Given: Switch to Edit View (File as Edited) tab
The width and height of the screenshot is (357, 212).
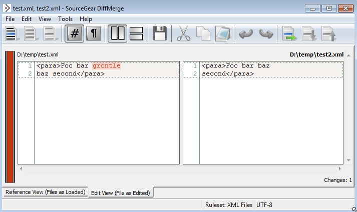Looking at the screenshot, I should point(121,193).
